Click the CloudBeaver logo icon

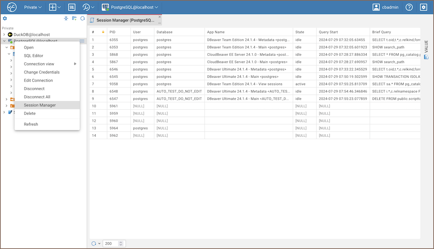[12, 7]
